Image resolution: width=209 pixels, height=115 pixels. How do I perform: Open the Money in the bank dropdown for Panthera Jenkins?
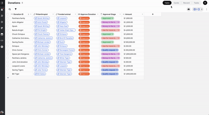[x=111, y=58]
